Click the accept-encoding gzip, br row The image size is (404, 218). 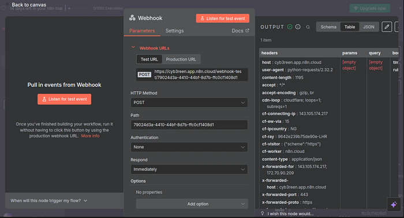click(x=288, y=93)
